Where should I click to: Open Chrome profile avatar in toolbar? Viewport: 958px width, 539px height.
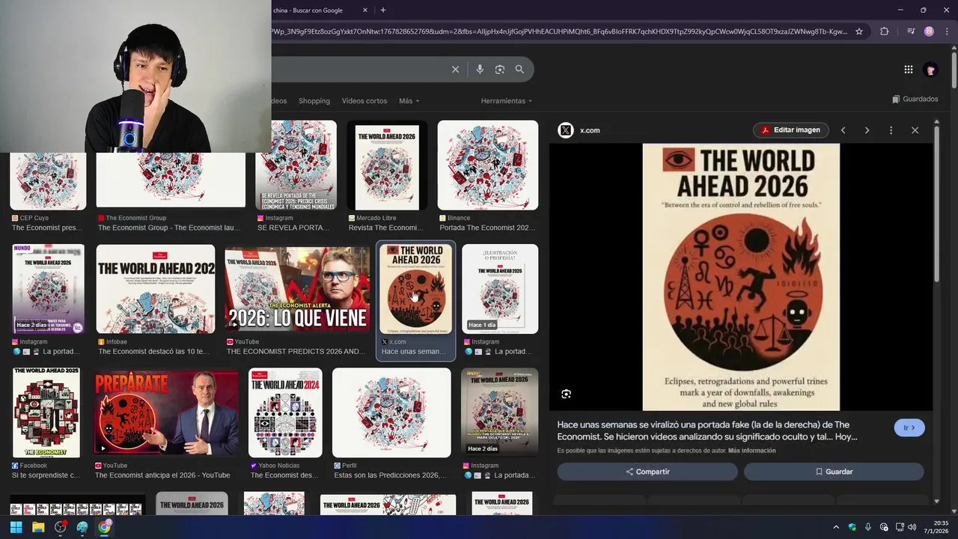coord(929,31)
